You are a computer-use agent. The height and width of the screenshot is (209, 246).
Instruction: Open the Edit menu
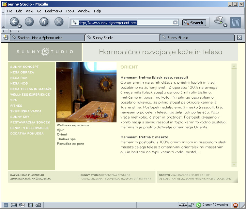(x=19, y=11)
